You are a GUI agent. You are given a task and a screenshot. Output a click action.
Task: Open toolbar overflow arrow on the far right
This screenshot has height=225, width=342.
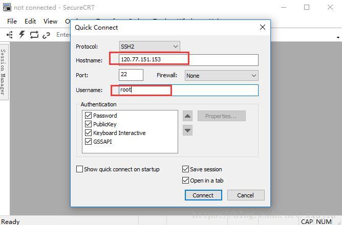pyautogui.click(x=338, y=37)
